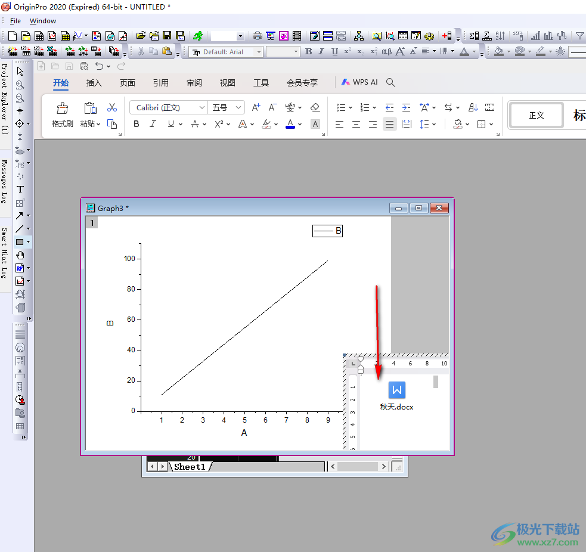Select the 正文 style button
This screenshot has height=552, width=586.
click(x=537, y=116)
